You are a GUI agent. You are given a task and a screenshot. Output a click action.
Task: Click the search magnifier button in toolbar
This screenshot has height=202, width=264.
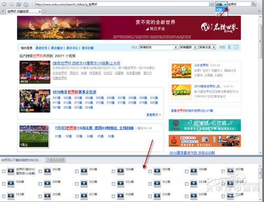(x=253, y=4)
